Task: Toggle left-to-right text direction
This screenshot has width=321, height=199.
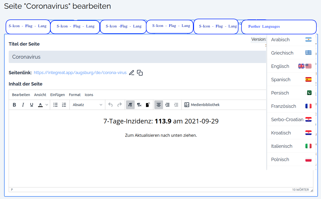Action: pos(130,105)
